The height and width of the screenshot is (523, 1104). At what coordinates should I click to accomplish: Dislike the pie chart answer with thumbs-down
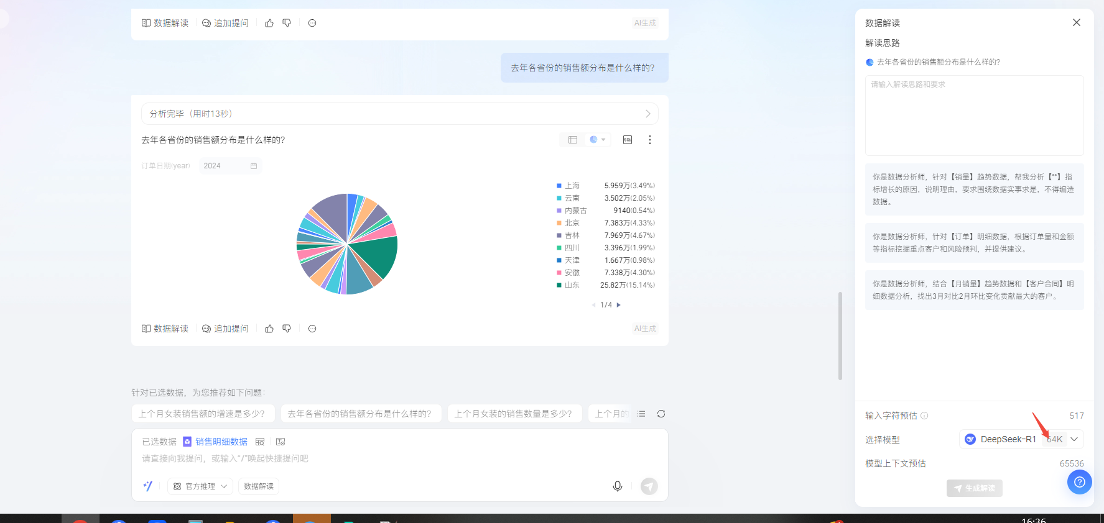pyautogui.click(x=287, y=329)
